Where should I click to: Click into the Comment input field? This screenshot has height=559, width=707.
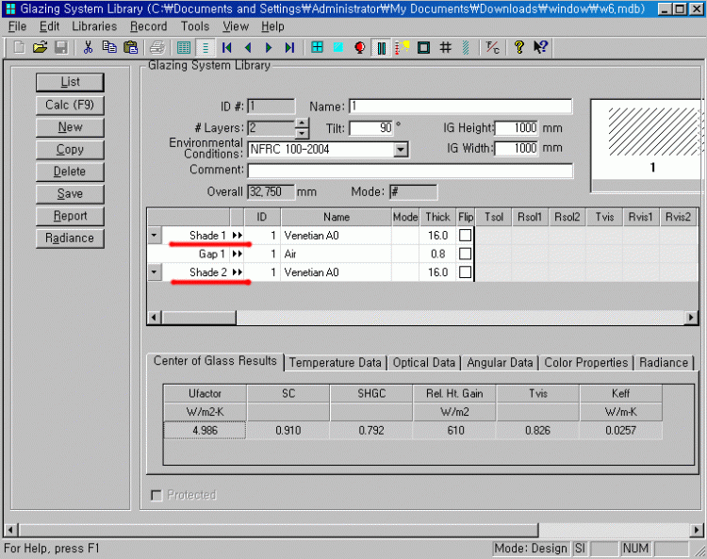pyautogui.click(x=409, y=171)
